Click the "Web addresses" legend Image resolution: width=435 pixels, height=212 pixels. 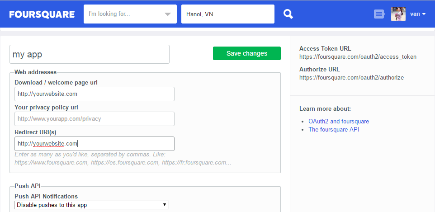pos(36,72)
